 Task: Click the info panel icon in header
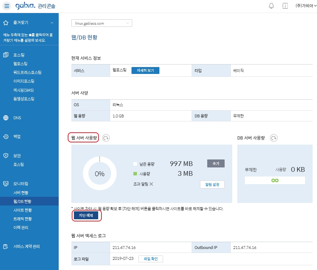[285, 6]
